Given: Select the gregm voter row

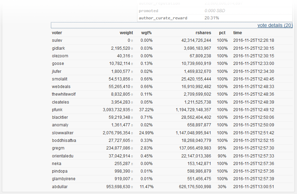Looking at the screenshot, I should [x=172, y=148].
